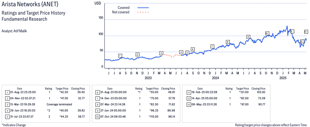Click closing price 90.77

point(262,104)
